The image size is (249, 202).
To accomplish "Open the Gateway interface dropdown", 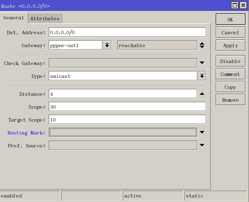I will click(107, 45).
